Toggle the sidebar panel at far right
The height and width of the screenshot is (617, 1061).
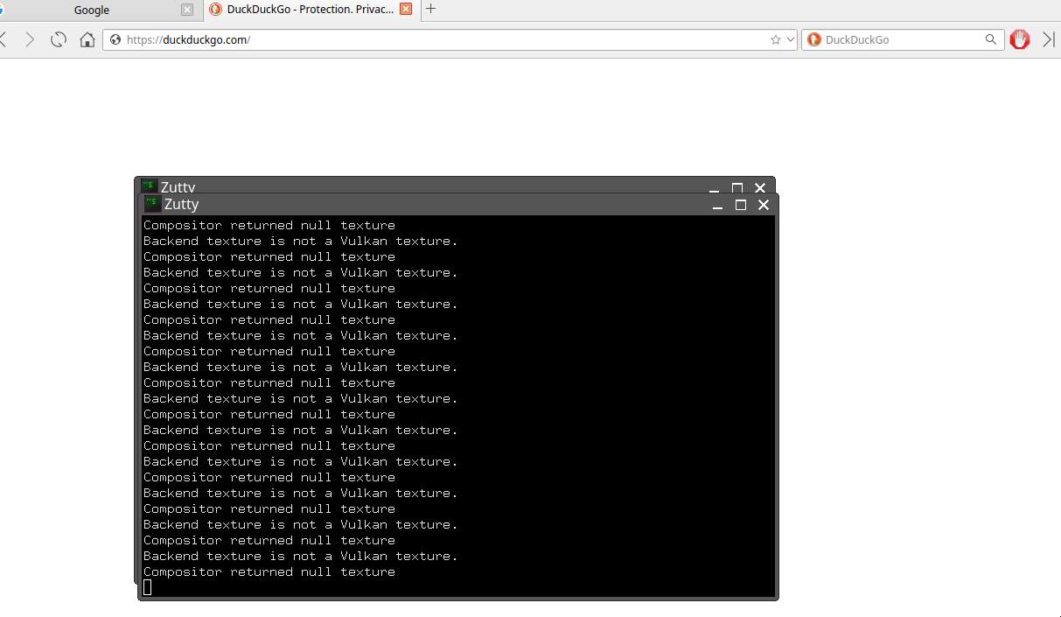[1049, 39]
